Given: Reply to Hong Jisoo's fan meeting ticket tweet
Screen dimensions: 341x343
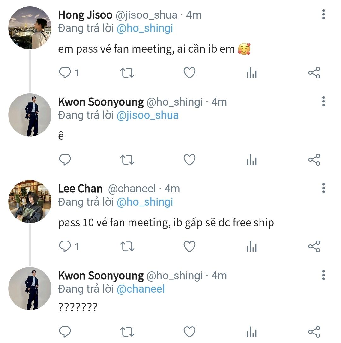Looking at the screenshot, I should pos(65,73).
